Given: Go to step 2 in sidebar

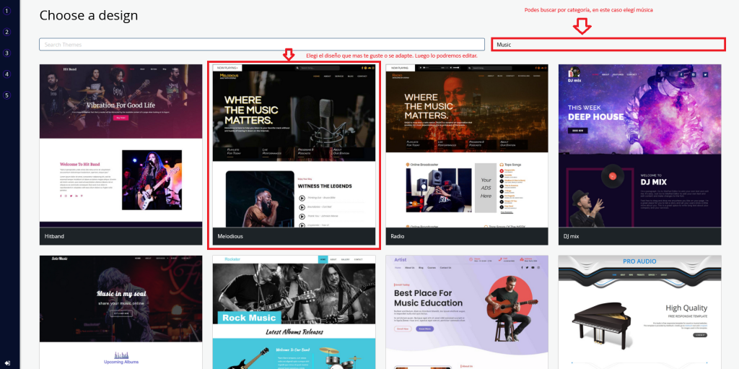Looking at the screenshot, I should (6, 32).
